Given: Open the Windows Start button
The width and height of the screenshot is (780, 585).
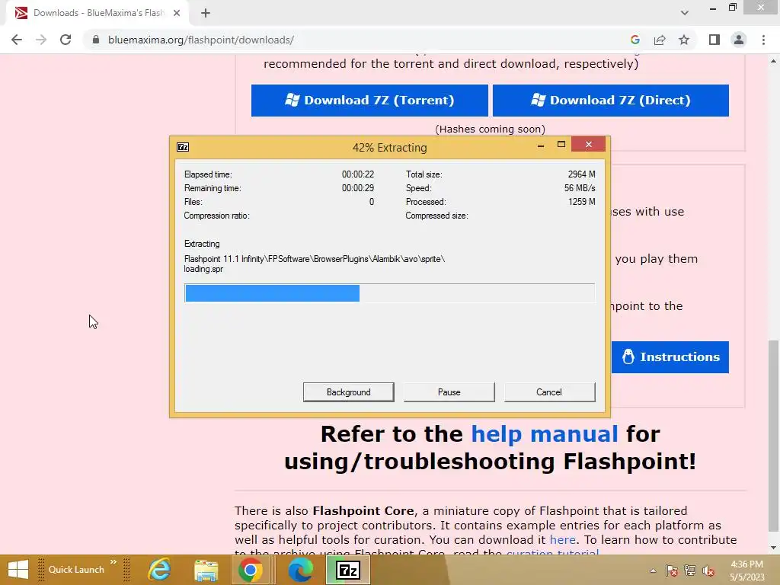Looking at the screenshot, I should (x=18, y=570).
